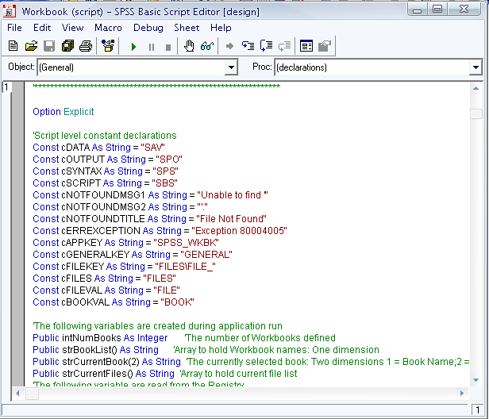The width and height of the screenshot is (489, 419).
Task: Click the horizontal scrollbar left arrow
Action: (x=17, y=394)
